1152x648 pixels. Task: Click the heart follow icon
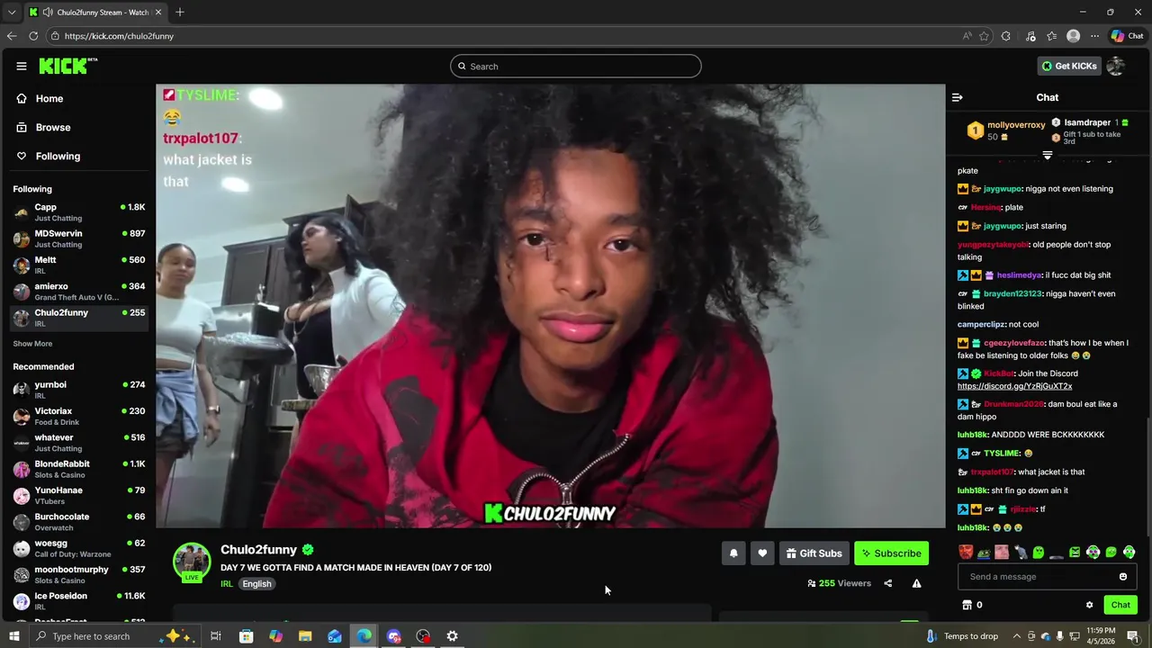pyautogui.click(x=762, y=553)
